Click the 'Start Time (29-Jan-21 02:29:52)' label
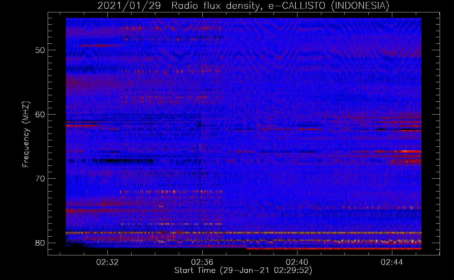The image size is (454, 280). pyautogui.click(x=243, y=270)
